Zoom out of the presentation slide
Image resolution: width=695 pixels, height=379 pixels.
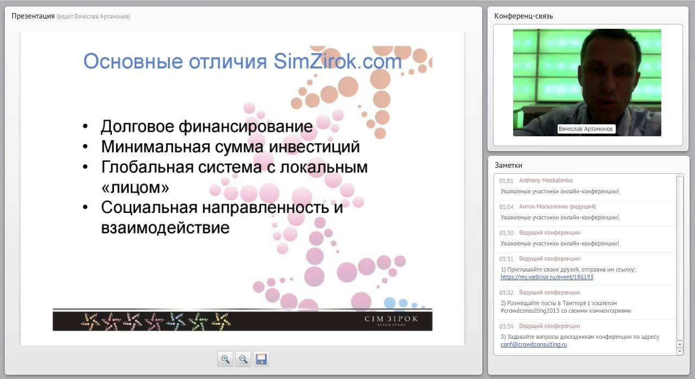(243, 359)
